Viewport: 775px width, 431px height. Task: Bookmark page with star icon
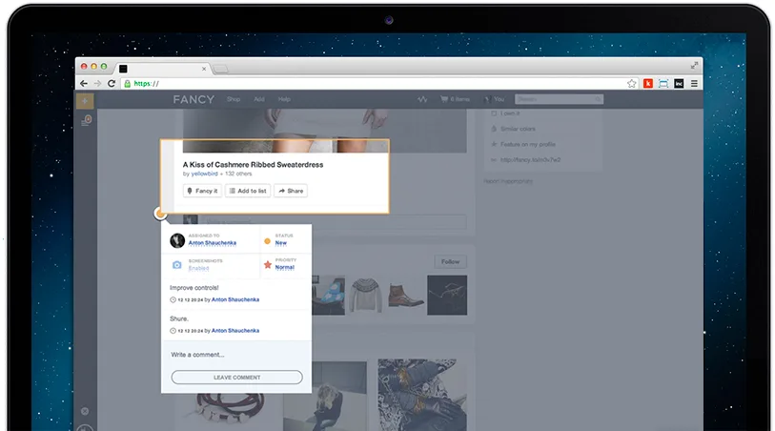(632, 84)
